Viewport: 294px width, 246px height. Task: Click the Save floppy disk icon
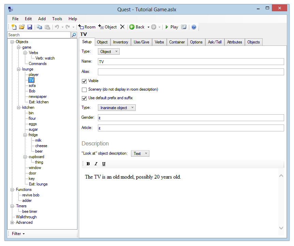coord(30,27)
